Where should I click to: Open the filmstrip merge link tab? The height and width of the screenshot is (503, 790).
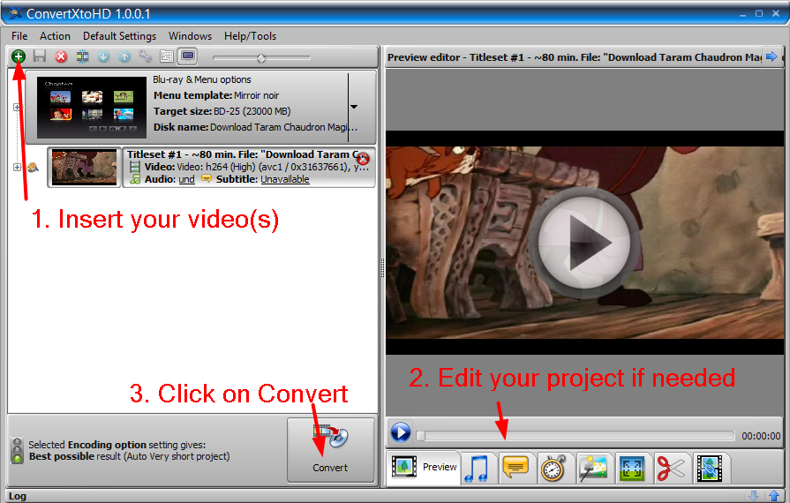pyautogui.click(x=710, y=468)
